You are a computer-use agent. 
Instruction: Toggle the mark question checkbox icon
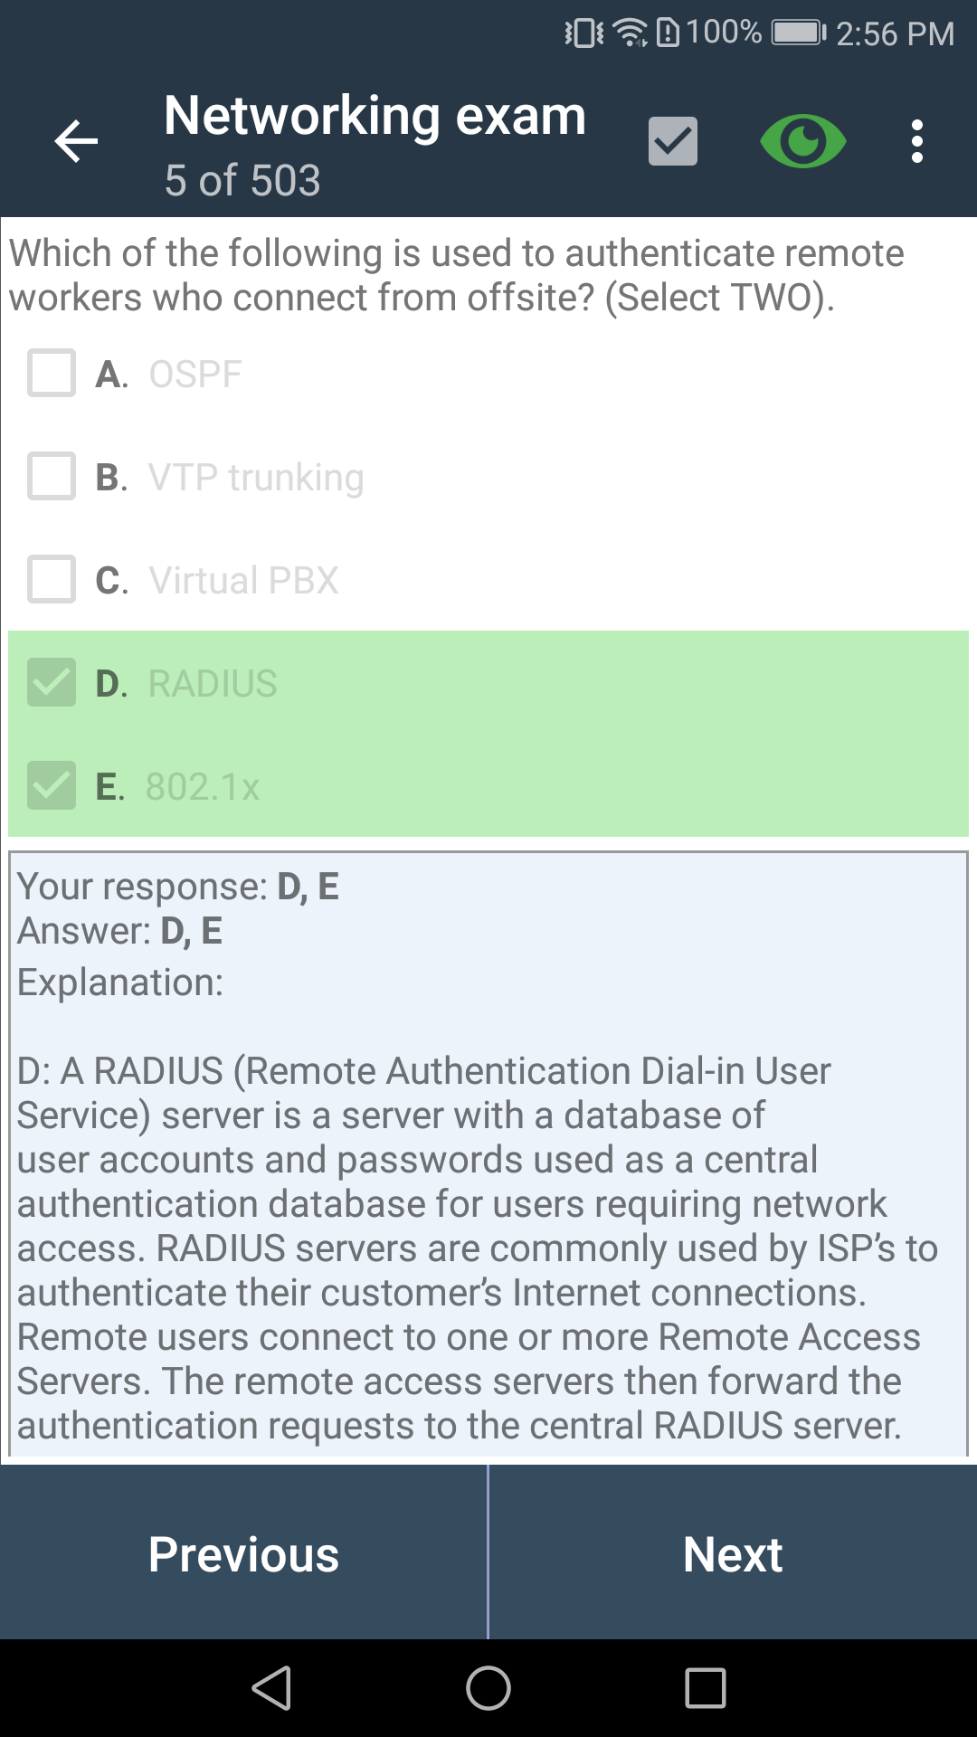click(673, 141)
